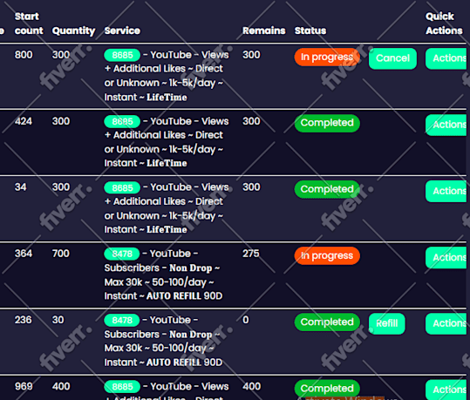Image resolution: width=470 pixels, height=400 pixels.
Task: Open Actions for the start count 800 order
Action: 447,58
